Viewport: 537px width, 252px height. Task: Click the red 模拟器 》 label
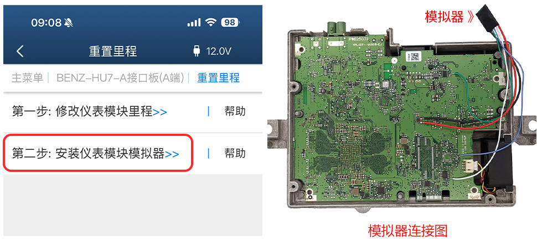[x=449, y=17]
